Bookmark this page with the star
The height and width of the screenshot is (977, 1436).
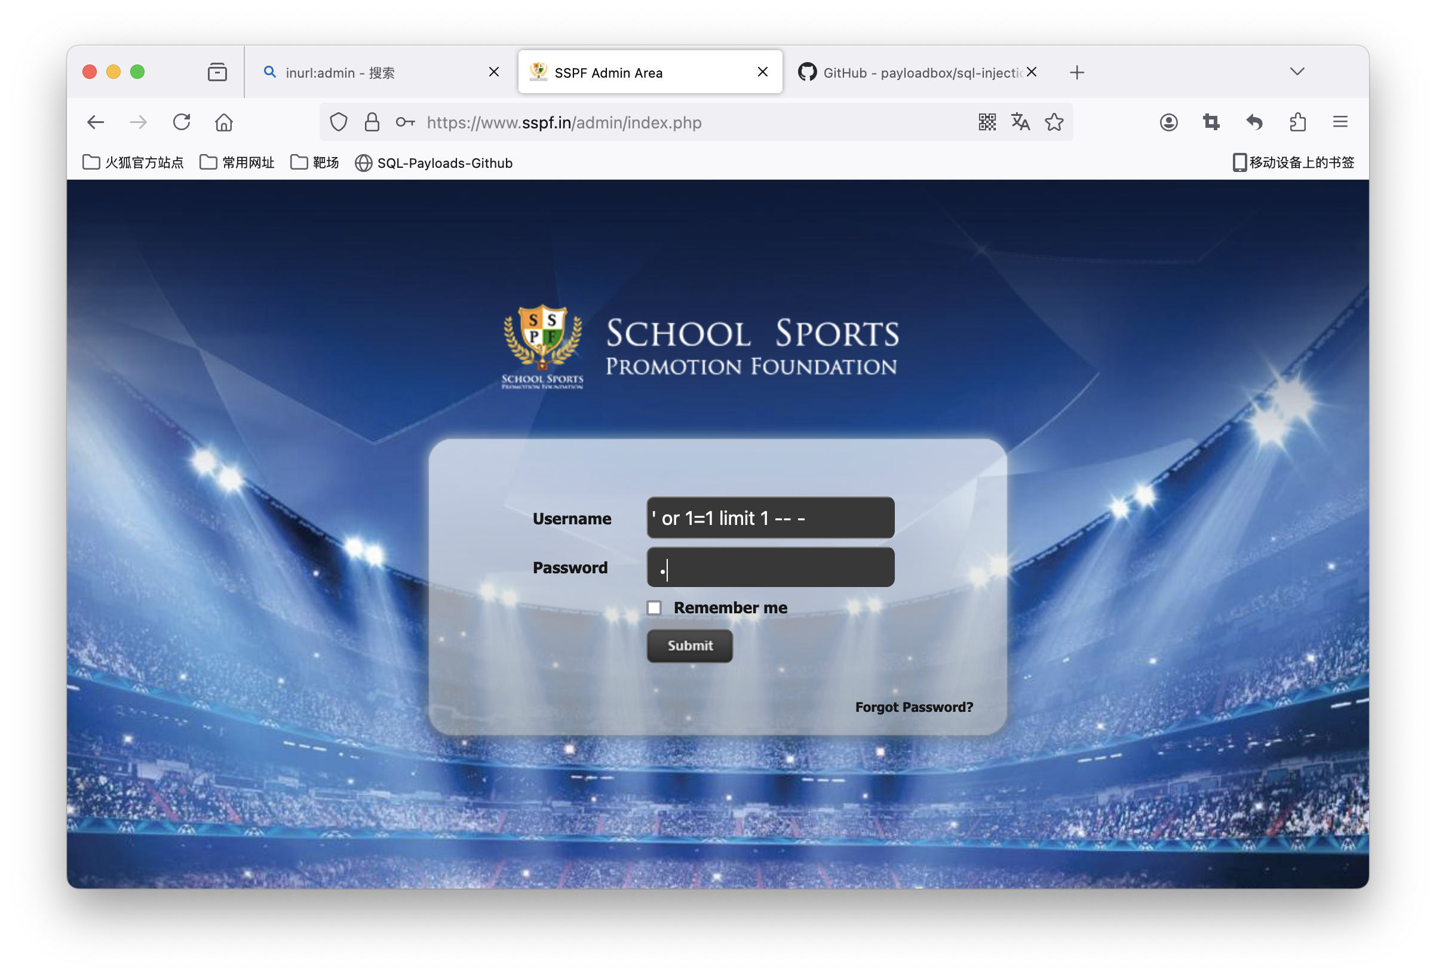pyautogui.click(x=1054, y=122)
